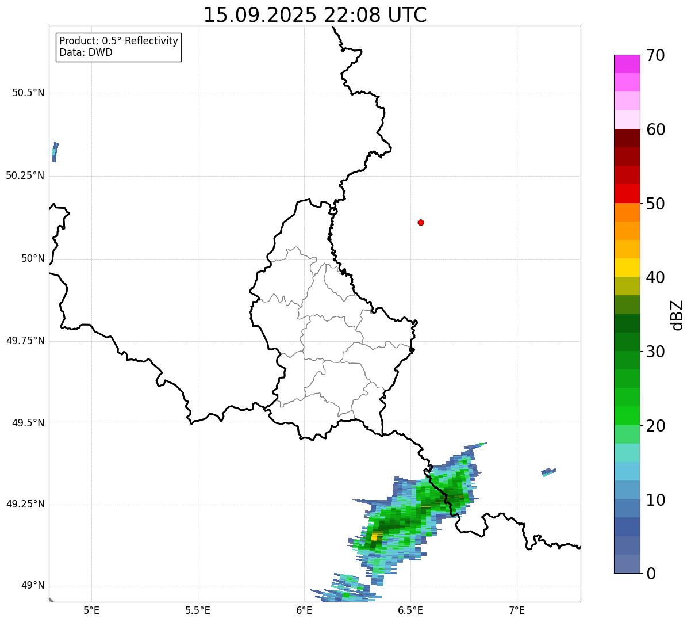
Task: Click the bright green swatch just above 20
Action: click(627, 416)
